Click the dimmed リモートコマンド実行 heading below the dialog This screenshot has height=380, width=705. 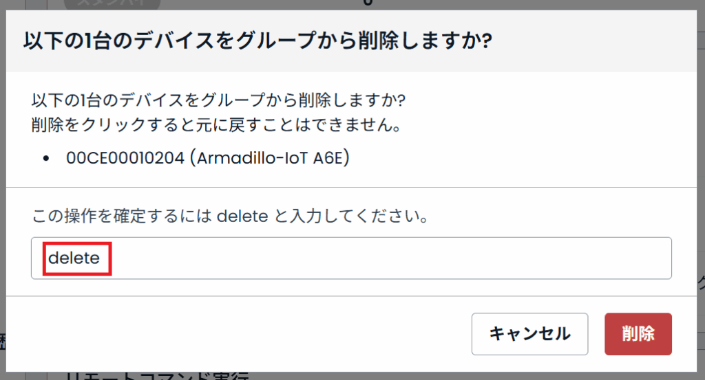[x=157, y=376]
